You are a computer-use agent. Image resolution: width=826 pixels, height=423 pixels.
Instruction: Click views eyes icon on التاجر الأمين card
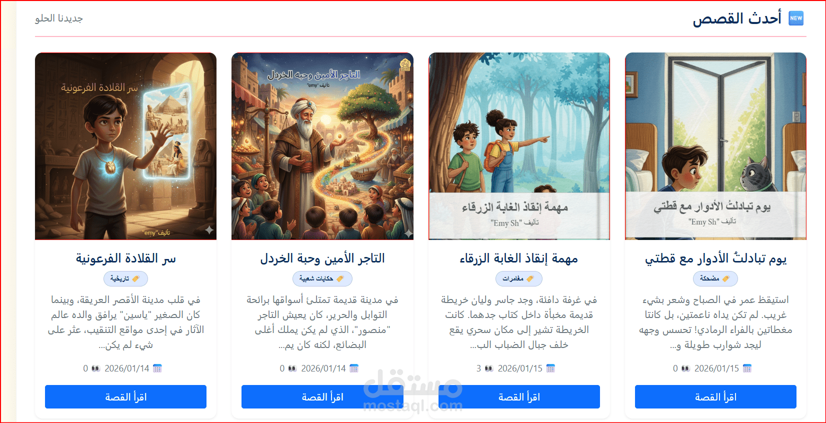292,368
